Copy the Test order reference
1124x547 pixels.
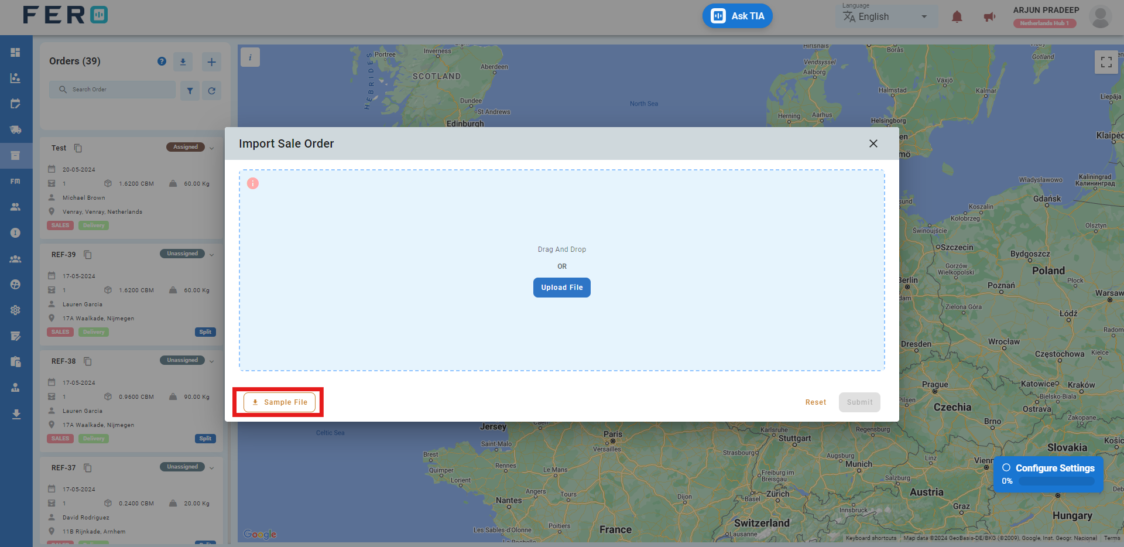click(78, 148)
